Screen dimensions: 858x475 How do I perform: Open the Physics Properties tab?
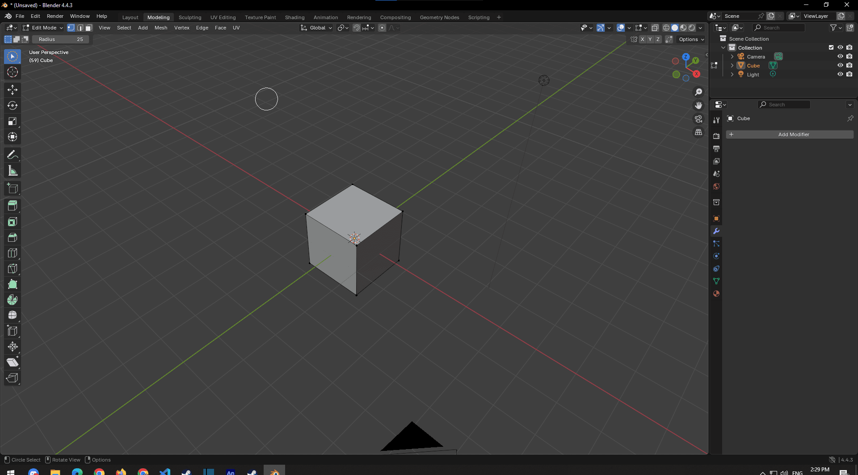[716, 256]
